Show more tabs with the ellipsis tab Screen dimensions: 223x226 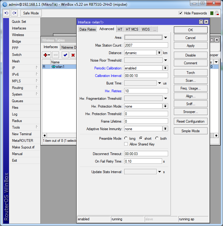[155, 29]
